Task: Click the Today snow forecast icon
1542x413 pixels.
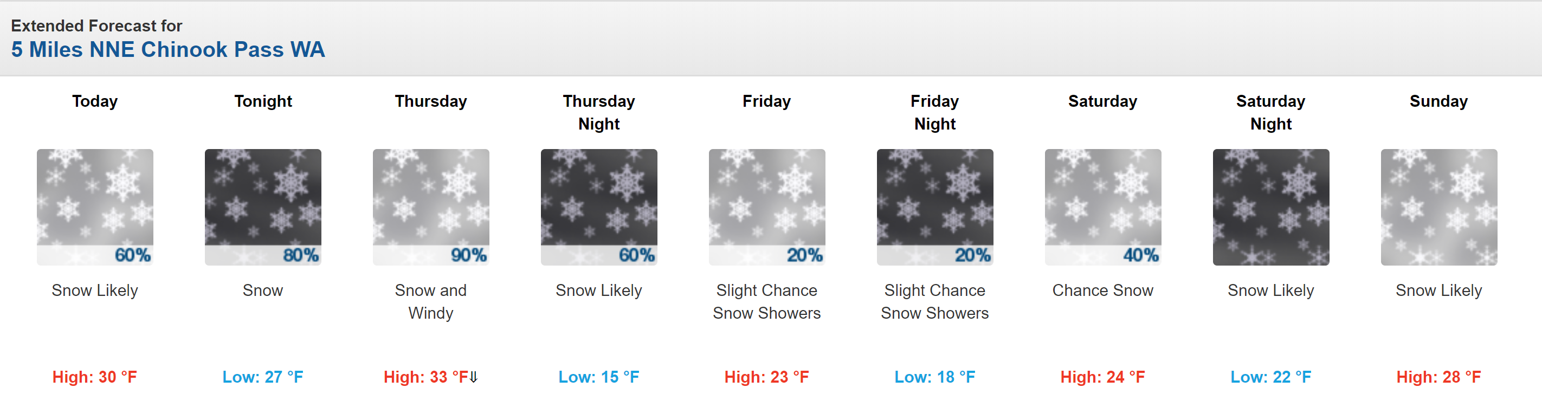Action: [x=94, y=207]
